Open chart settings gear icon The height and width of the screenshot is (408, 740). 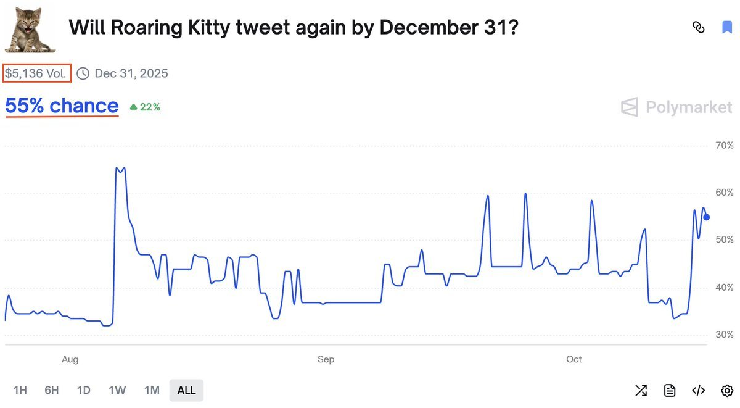click(726, 390)
